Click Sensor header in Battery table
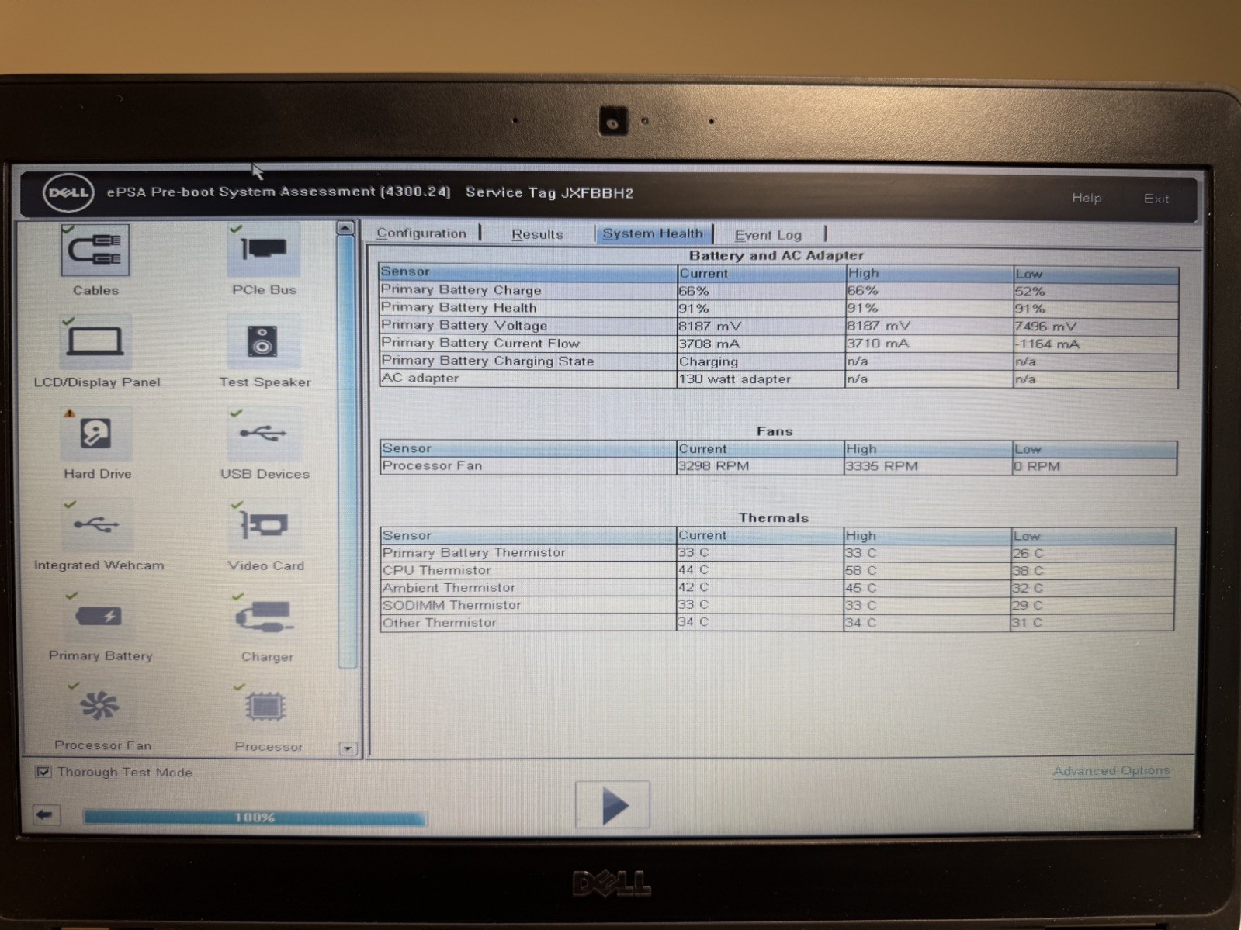 [x=404, y=271]
